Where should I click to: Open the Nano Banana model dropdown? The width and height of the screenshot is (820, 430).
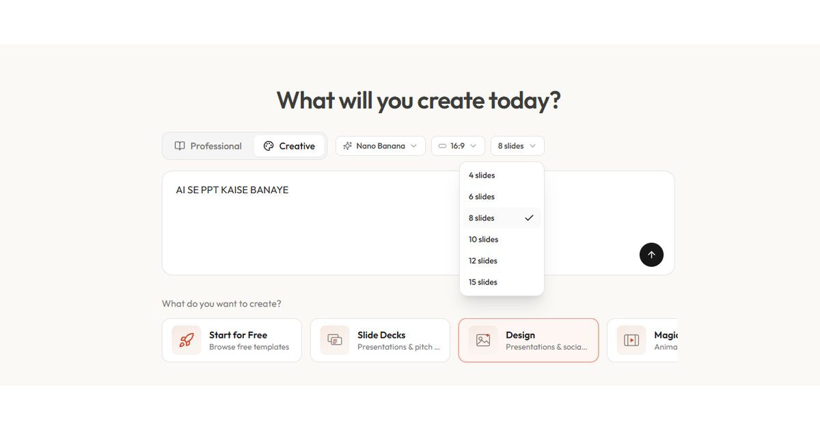tap(381, 146)
